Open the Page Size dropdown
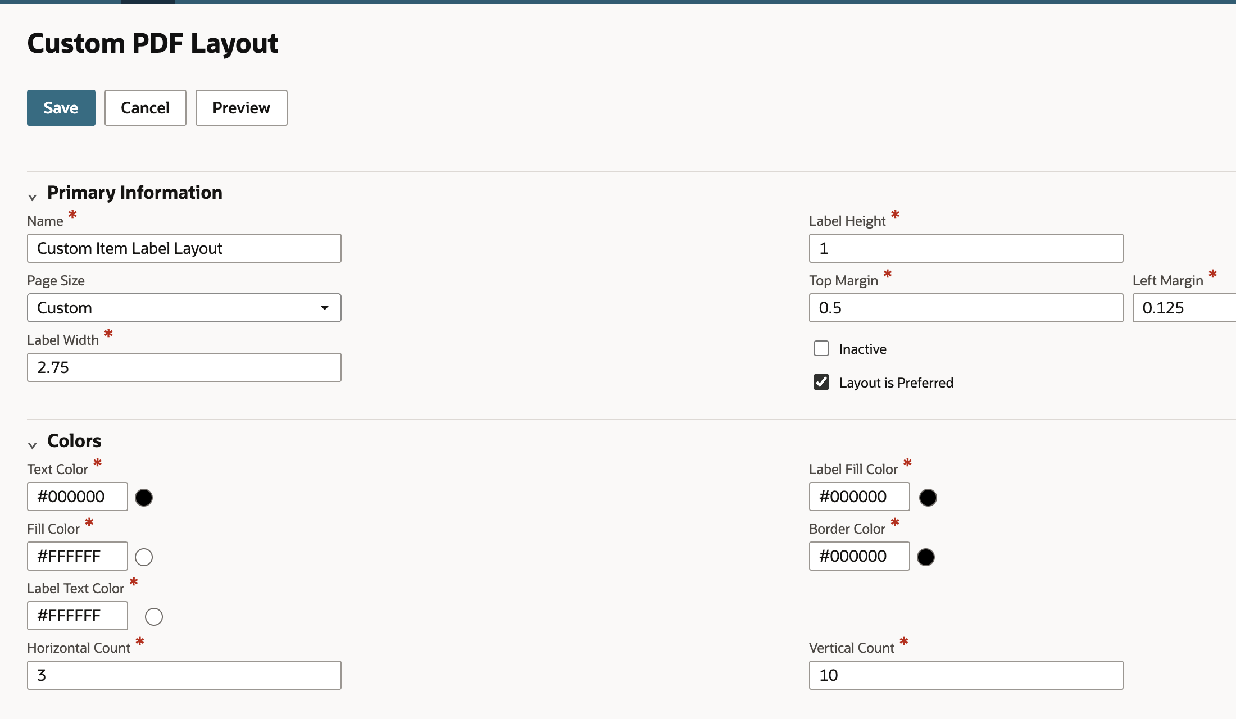Screen dimensions: 1236x719 [x=184, y=308]
